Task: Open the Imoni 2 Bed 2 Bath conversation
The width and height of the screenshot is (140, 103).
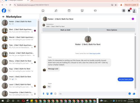Action: click(19, 78)
